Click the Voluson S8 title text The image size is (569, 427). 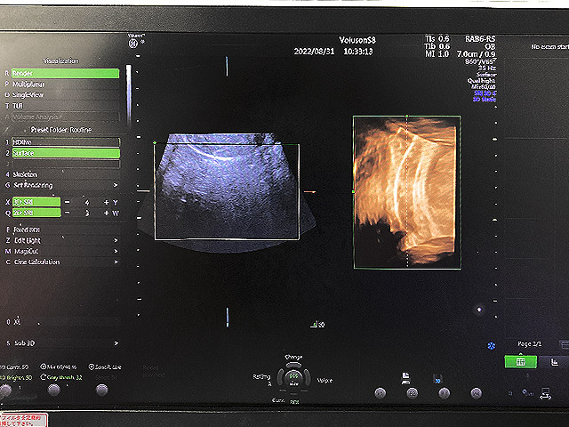click(x=357, y=40)
